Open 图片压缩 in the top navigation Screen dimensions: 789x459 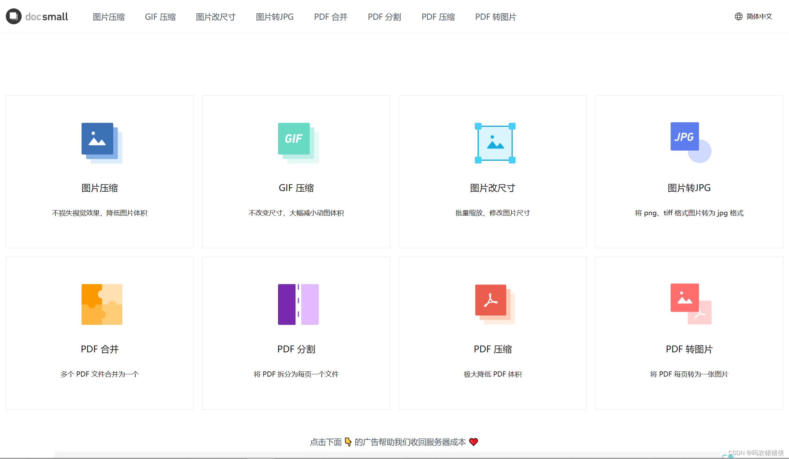[x=108, y=17]
